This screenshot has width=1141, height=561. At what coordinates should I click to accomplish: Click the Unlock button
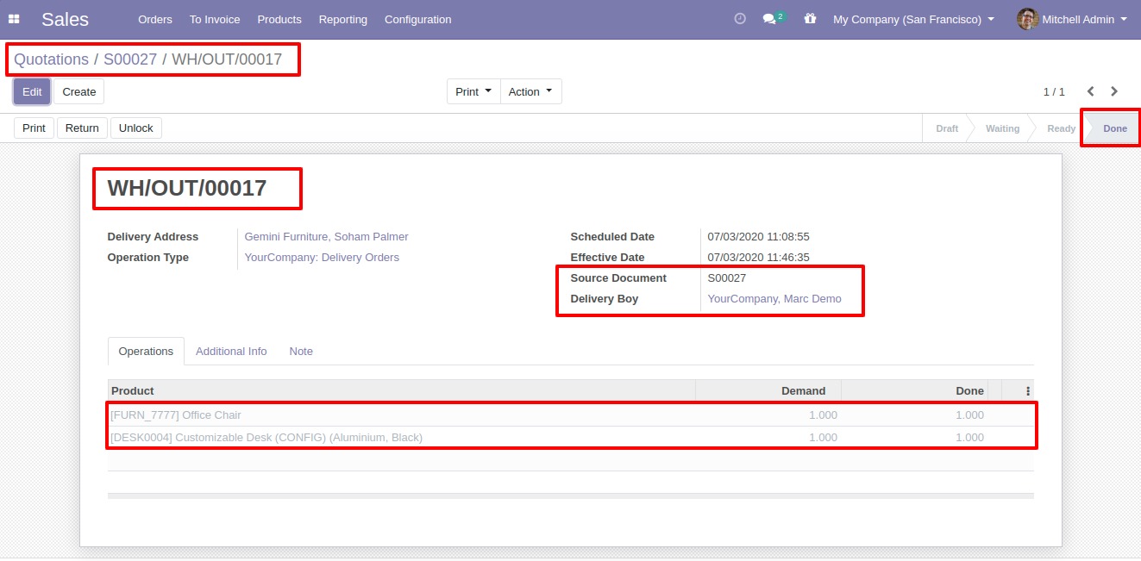click(x=135, y=128)
